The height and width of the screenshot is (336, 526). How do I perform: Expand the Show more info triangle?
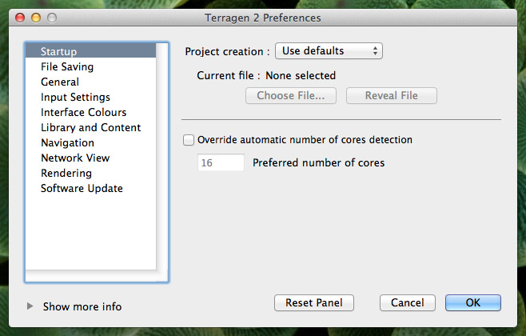point(30,306)
